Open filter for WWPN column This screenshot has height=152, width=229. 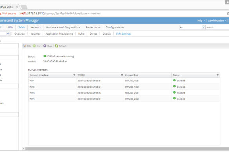click(122, 75)
